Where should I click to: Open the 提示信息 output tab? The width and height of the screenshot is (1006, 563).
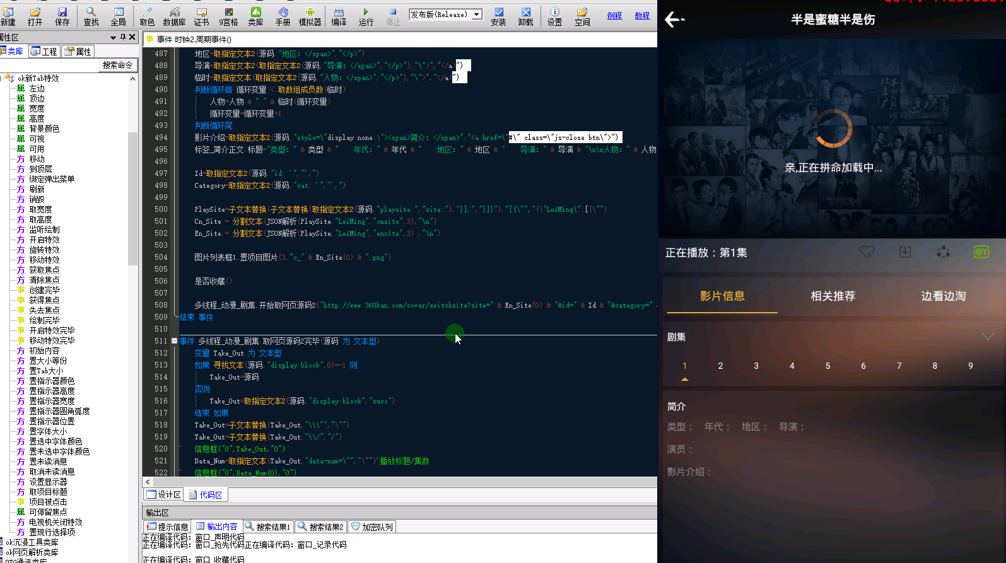[x=168, y=527]
